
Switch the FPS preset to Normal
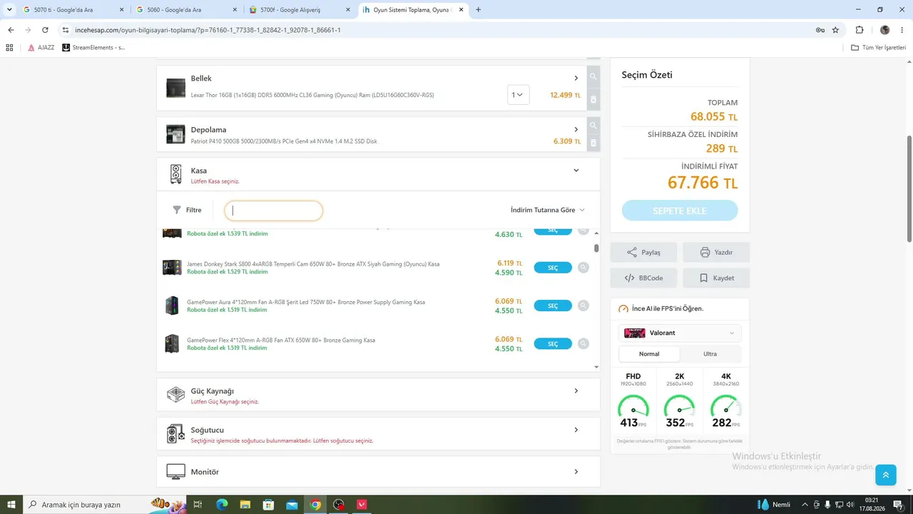[x=649, y=354]
